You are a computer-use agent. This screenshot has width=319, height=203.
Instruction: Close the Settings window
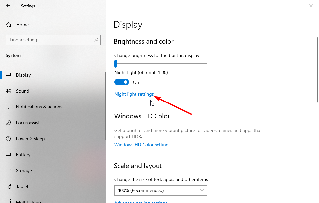311,6
